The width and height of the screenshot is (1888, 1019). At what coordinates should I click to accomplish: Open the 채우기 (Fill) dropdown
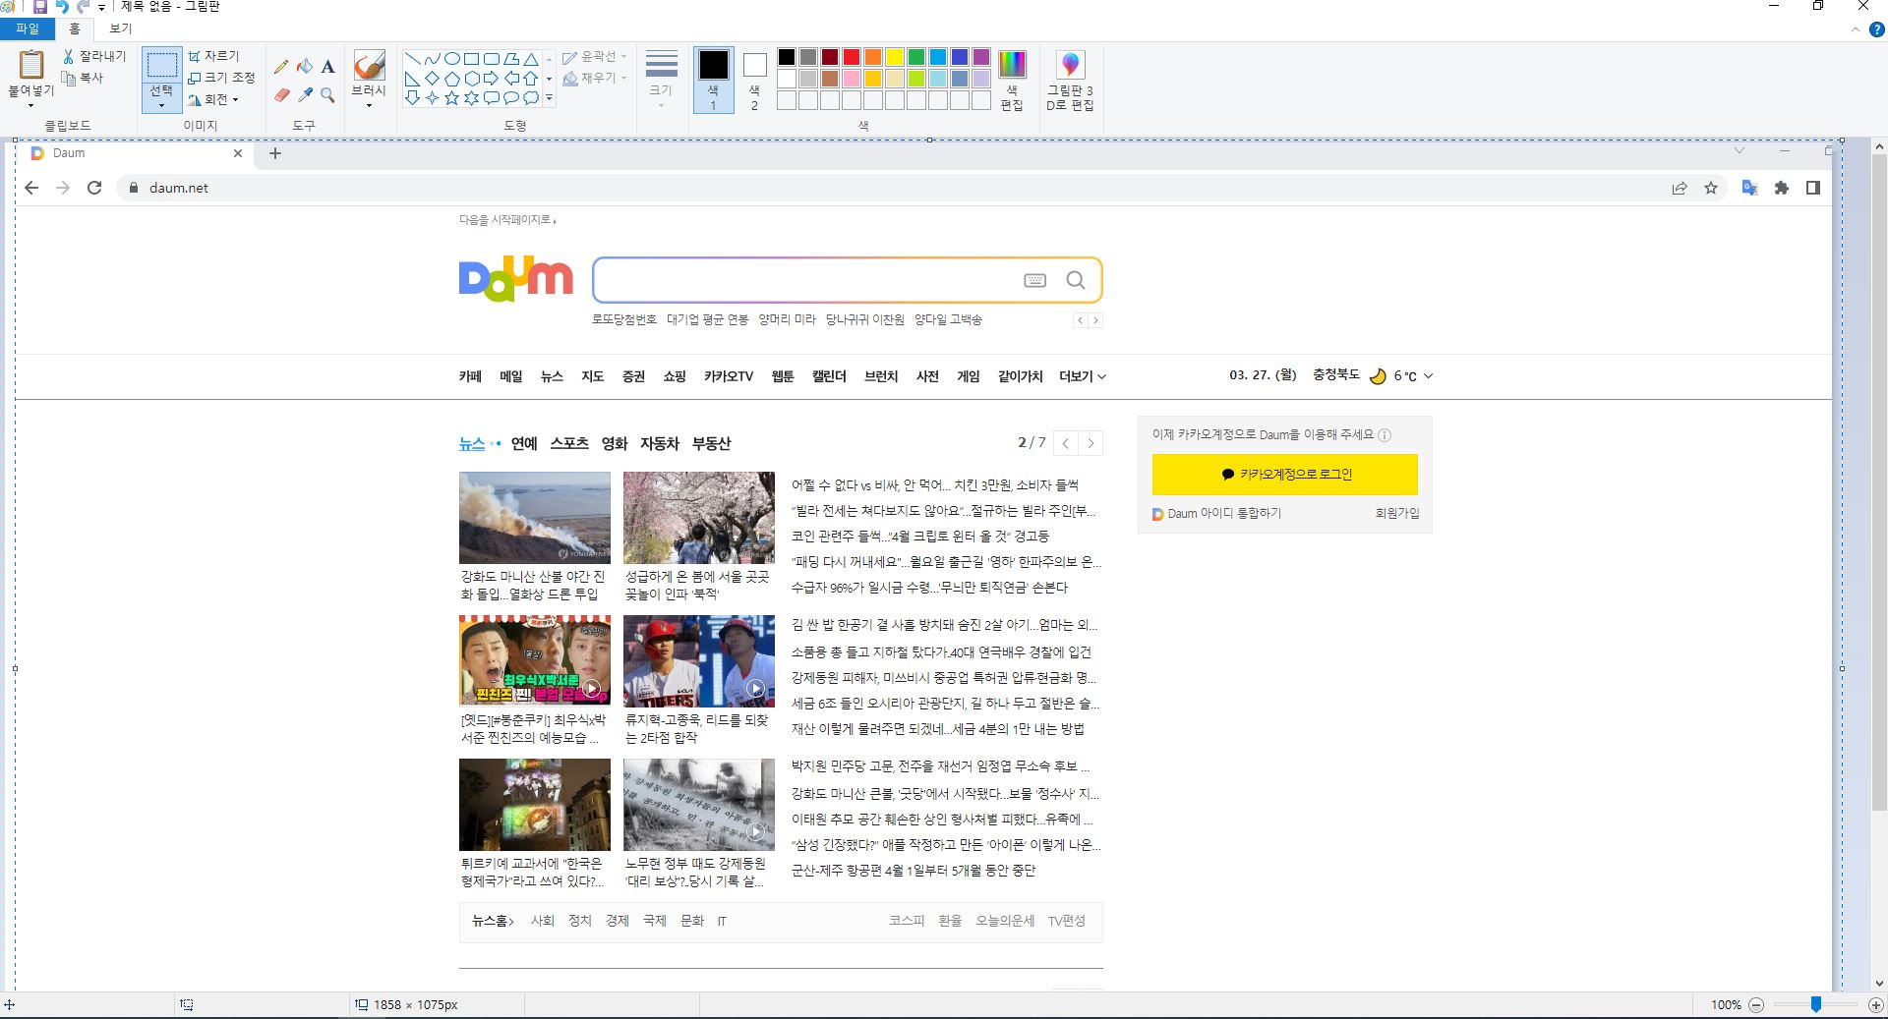(595, 78)
